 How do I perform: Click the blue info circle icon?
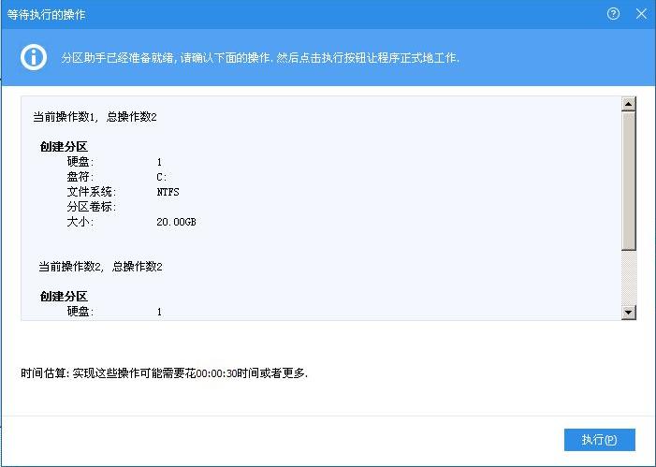pos(34,57)
